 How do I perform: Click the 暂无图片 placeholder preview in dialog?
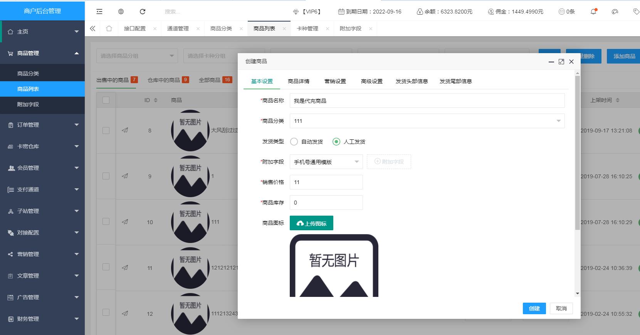click(334, 265)
